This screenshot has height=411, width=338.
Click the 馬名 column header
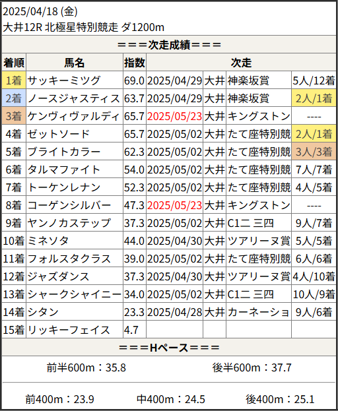[75, 63]
